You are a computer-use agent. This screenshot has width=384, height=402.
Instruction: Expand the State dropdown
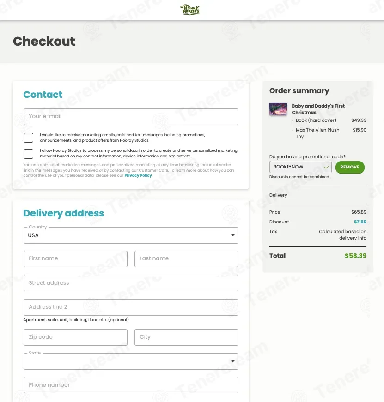point(131,361)
